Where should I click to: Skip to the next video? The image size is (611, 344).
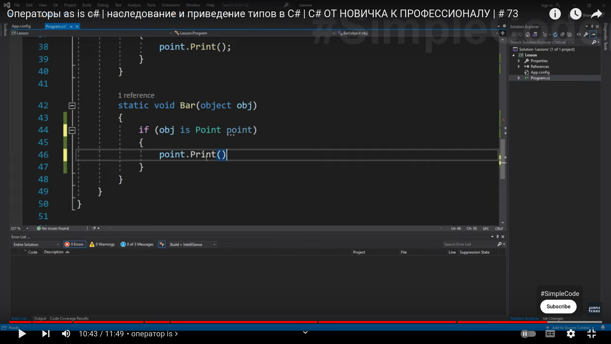point(46,333)
